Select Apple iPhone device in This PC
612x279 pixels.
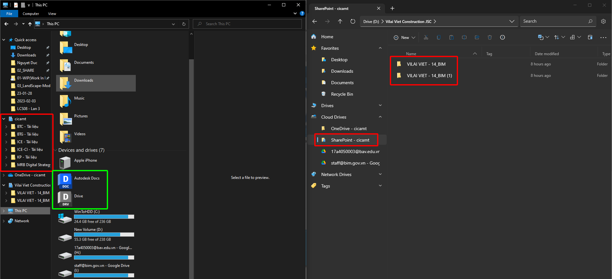78,162
